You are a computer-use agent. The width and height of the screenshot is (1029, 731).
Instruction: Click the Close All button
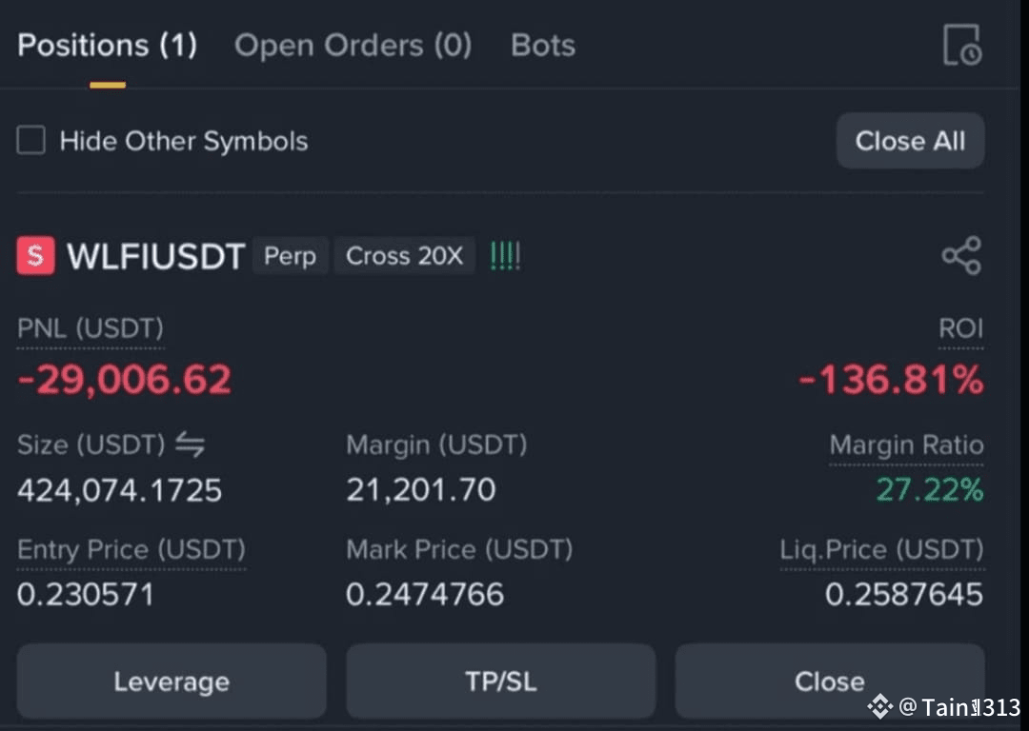[910, 140]
